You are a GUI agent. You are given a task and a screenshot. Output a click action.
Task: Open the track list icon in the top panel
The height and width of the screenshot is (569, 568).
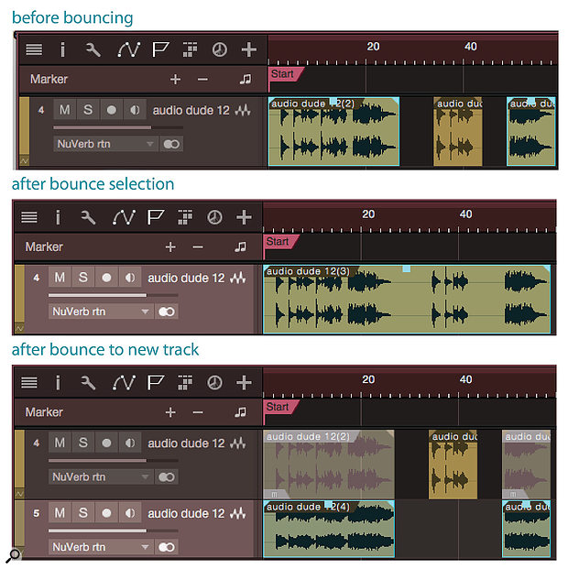[34, 49]
